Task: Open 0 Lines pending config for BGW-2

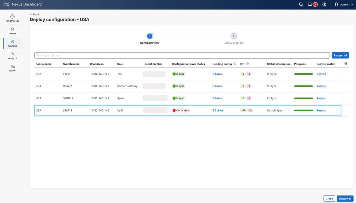Action: (x=217, y=86)
